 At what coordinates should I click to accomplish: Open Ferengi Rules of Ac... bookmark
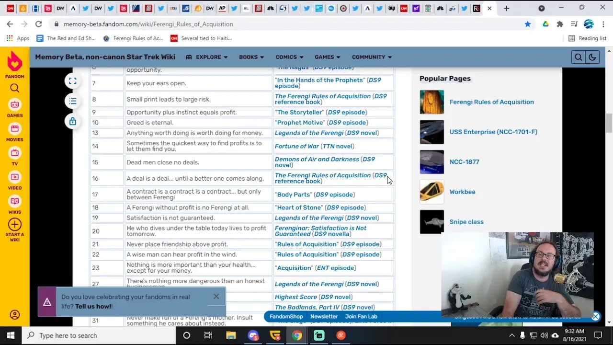(x=133, y=38)
